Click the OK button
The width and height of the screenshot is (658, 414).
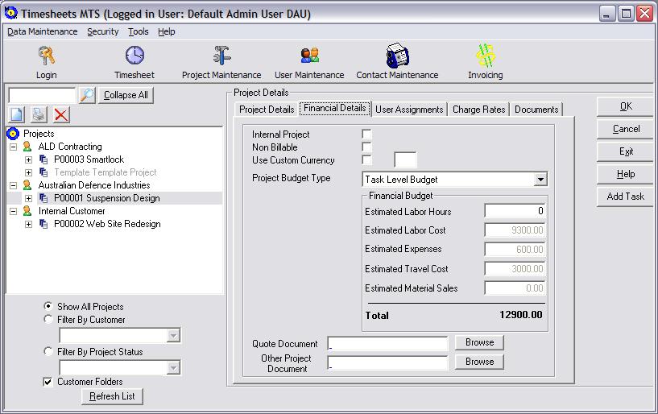tap(626, 106)
